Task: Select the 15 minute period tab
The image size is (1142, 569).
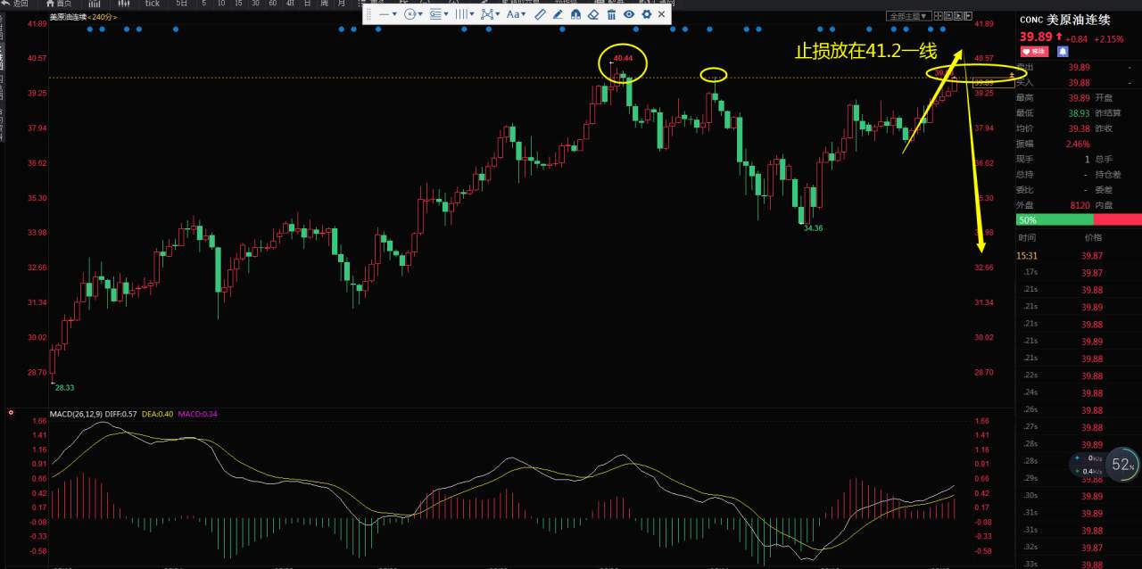Action: [238, 4]
